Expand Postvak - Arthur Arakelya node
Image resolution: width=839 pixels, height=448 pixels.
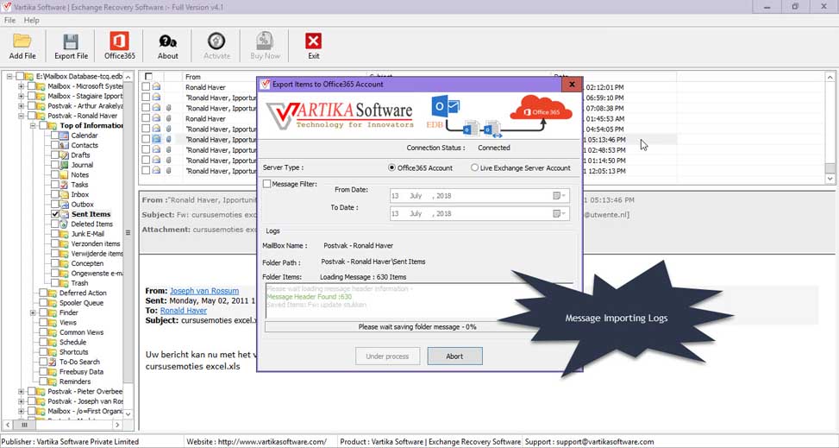click(x=22, y=106)
